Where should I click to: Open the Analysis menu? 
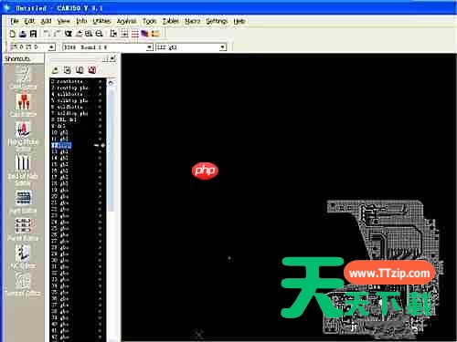126,21
